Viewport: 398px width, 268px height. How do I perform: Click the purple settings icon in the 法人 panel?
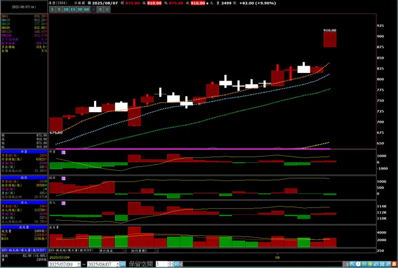click(x=63, y=204)
